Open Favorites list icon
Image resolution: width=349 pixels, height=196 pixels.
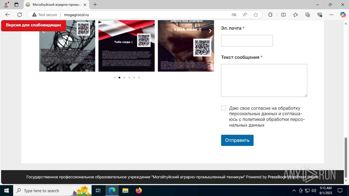coord(296,15)
